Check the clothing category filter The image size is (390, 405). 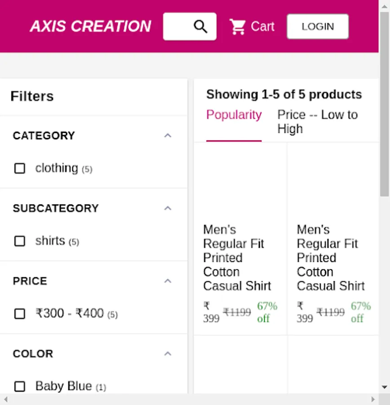20,168
